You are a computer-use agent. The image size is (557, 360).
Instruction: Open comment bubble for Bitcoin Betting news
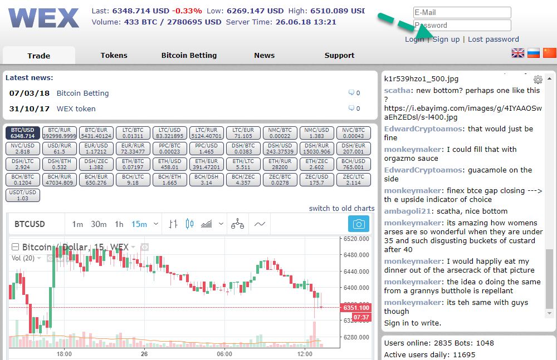point(351,93)
